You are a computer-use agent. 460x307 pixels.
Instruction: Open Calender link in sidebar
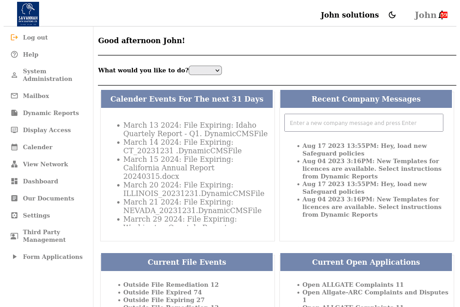tap(38, 147)
